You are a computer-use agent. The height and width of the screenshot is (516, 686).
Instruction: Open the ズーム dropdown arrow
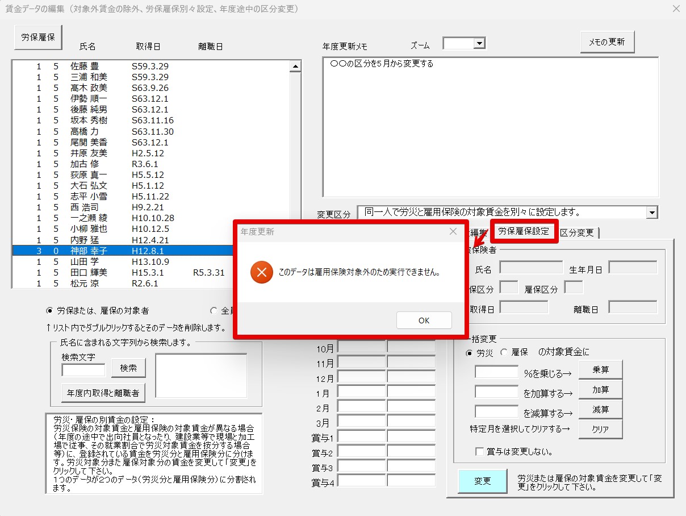(480, 43)
